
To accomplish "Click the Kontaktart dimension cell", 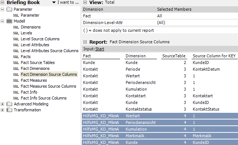I will pos(136,96).
